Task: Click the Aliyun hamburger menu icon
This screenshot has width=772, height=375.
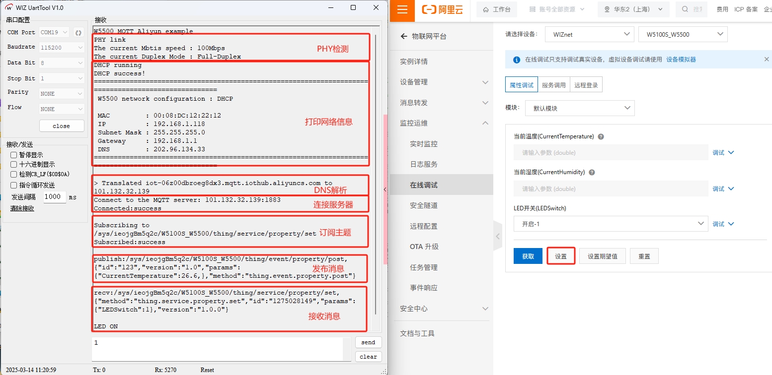Action: pos(402,10)
